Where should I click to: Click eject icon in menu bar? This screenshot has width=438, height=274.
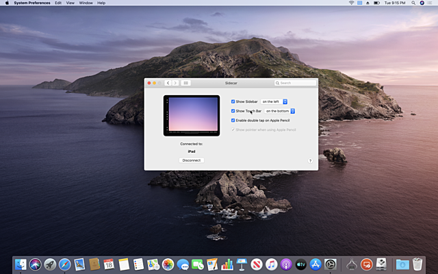[x=368, y=3]
